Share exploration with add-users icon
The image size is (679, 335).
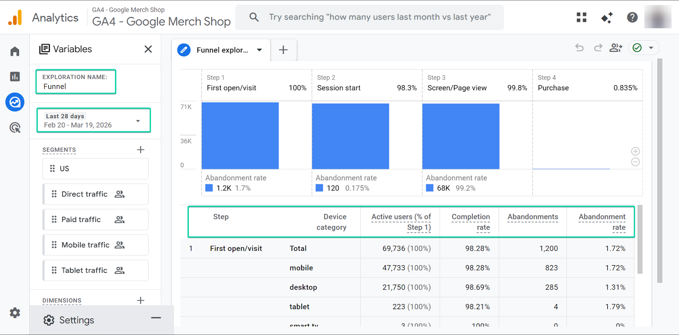click(616, 47)
